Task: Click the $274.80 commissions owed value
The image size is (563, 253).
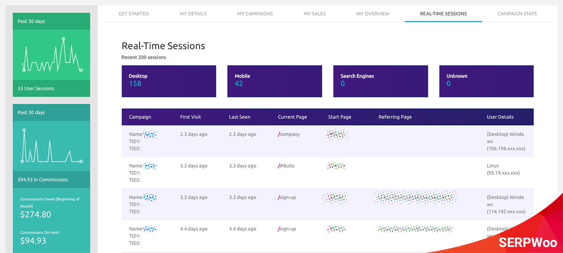Action: point(36,215)
